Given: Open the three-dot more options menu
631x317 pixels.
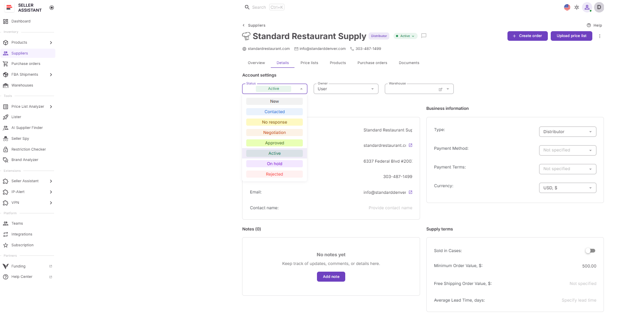Looking at the screenshot, I should (x=599, y=36).
